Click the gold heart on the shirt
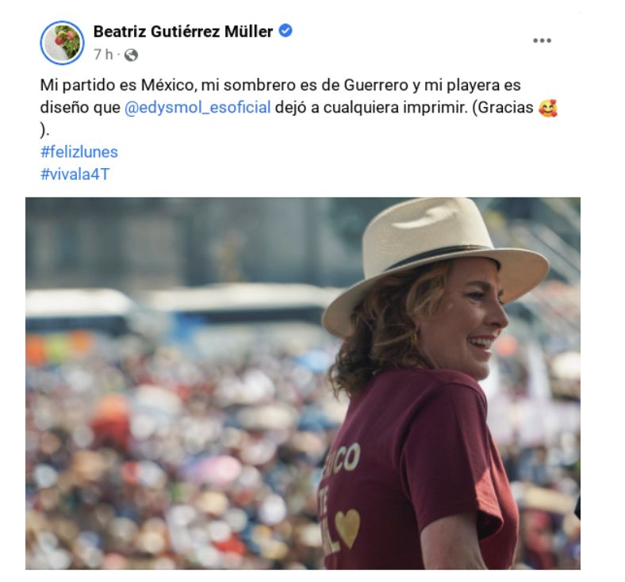 347,526
